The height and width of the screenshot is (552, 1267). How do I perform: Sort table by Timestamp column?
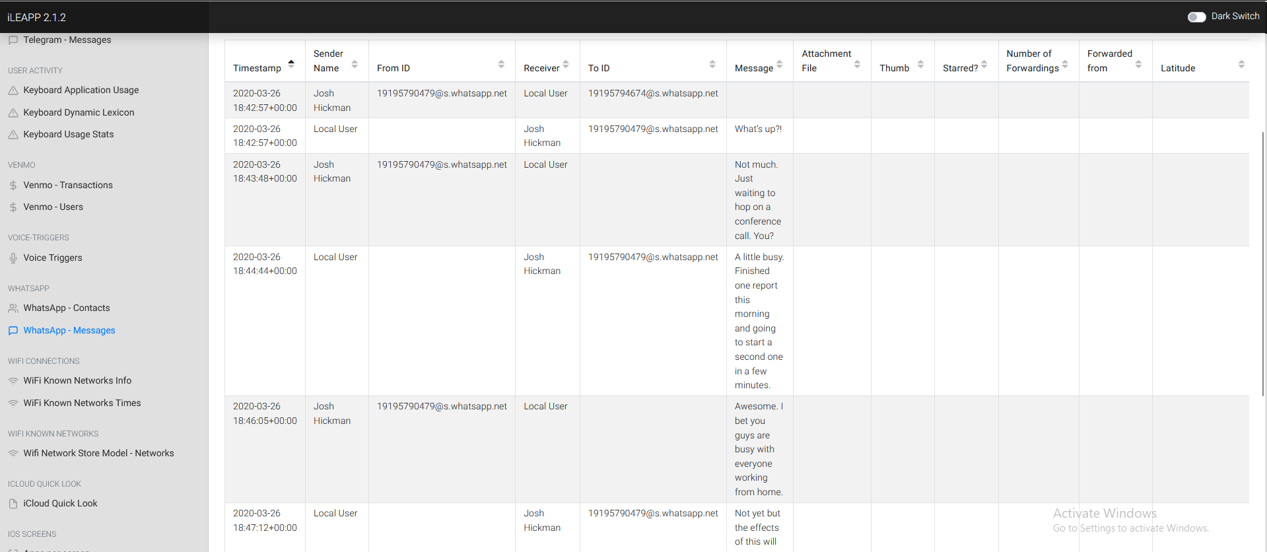click(x=265, y=61)
